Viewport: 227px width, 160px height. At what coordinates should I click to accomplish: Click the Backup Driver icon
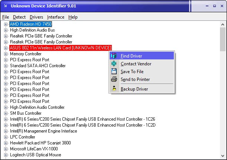point(114,88)
